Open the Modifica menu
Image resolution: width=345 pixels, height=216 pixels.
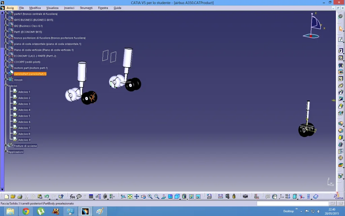pyautogui.click(x=35, y=8)
